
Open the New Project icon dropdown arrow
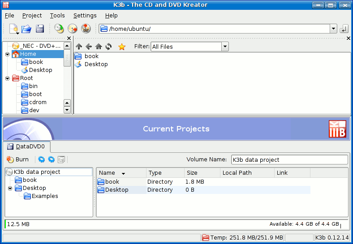coord(17,34)
